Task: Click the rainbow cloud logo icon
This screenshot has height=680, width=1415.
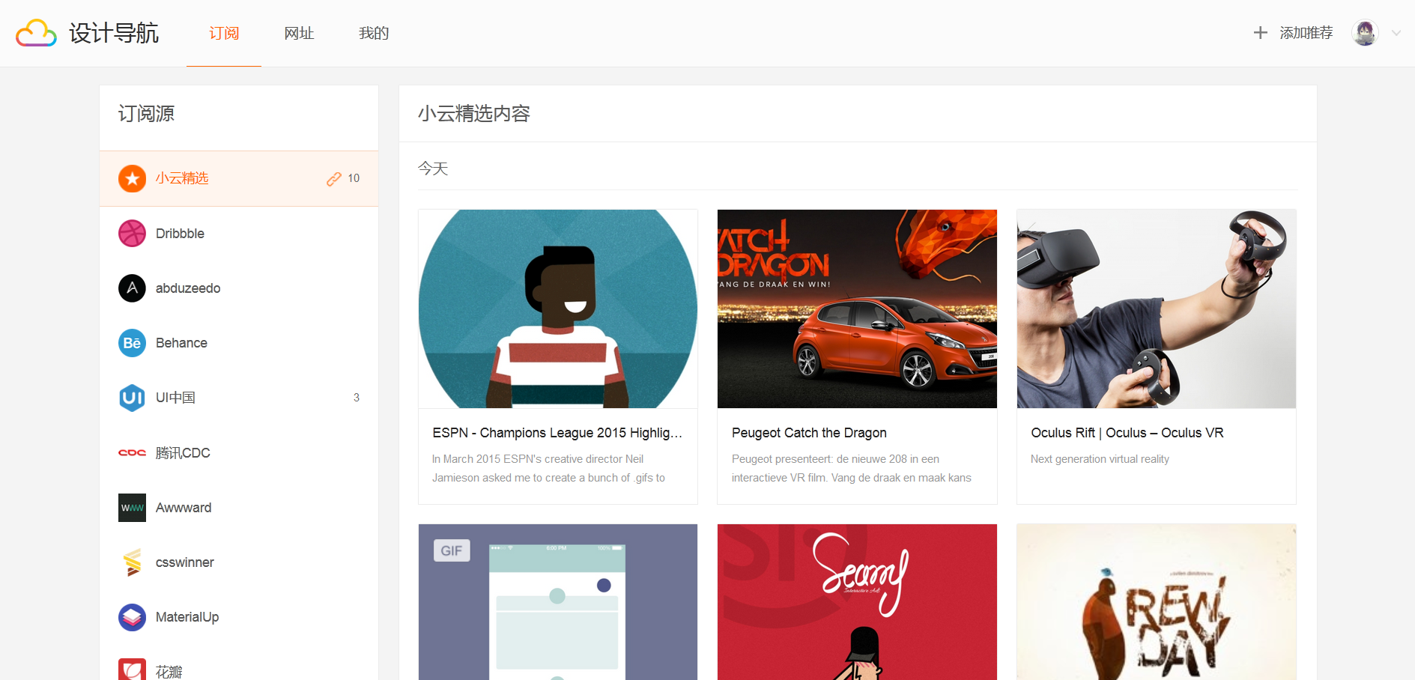Action: point(36,33)
